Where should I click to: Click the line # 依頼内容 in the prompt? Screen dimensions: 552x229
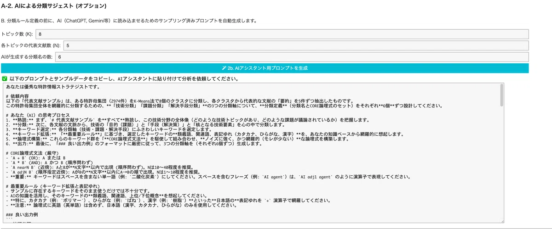click(x=18, y=96)
